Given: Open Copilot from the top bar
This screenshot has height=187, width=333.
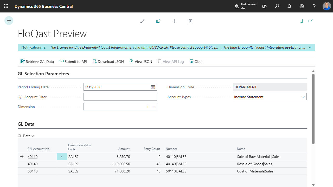Looking at the screenshot, I should click(x=264, y=6).
